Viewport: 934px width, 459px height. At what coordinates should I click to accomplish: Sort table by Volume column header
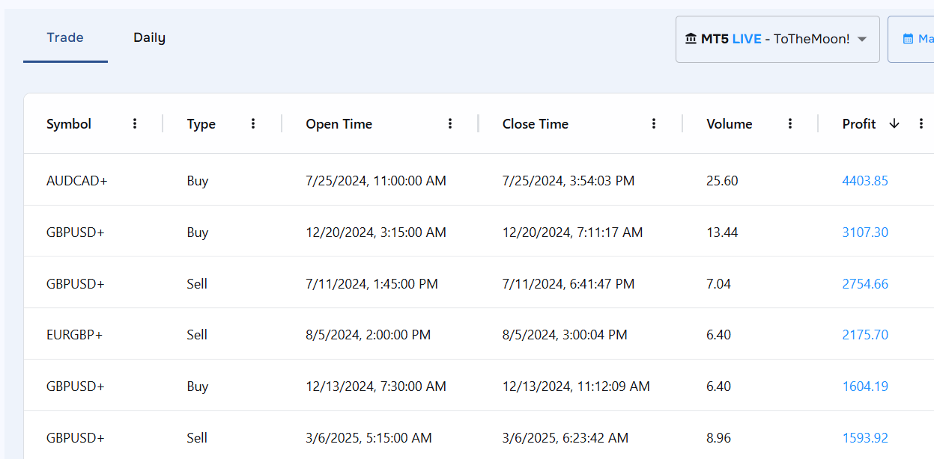(729, 124)
